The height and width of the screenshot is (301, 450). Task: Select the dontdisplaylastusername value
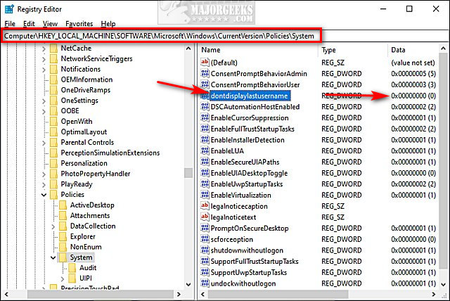(x=249, y=96)
